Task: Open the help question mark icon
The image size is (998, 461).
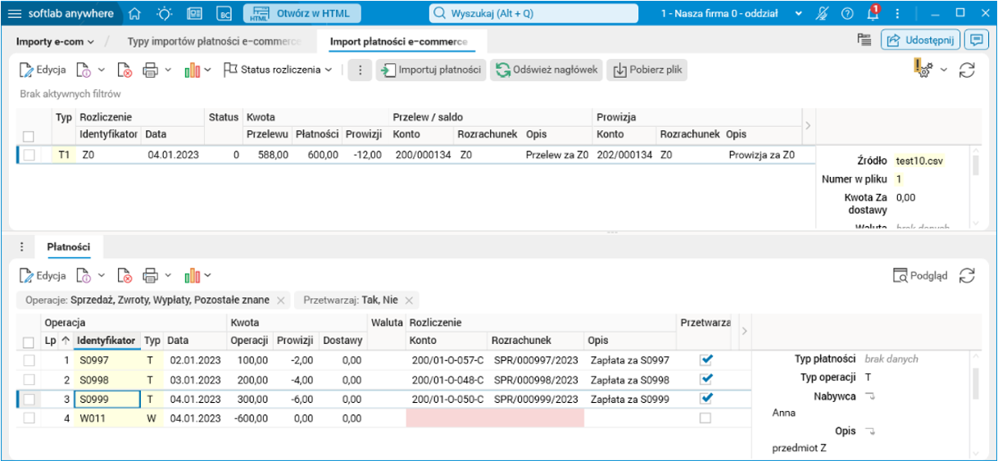Action: (847, 13)
